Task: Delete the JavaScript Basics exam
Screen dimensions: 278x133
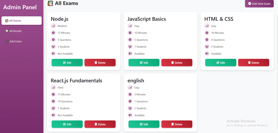Action: point(177,62)
